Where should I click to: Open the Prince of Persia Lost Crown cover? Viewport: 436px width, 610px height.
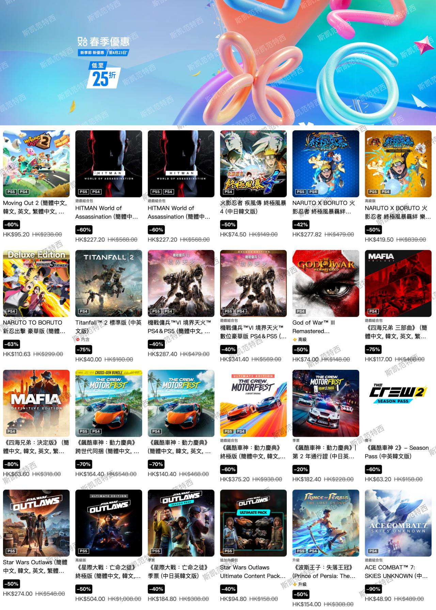(326, 523)
